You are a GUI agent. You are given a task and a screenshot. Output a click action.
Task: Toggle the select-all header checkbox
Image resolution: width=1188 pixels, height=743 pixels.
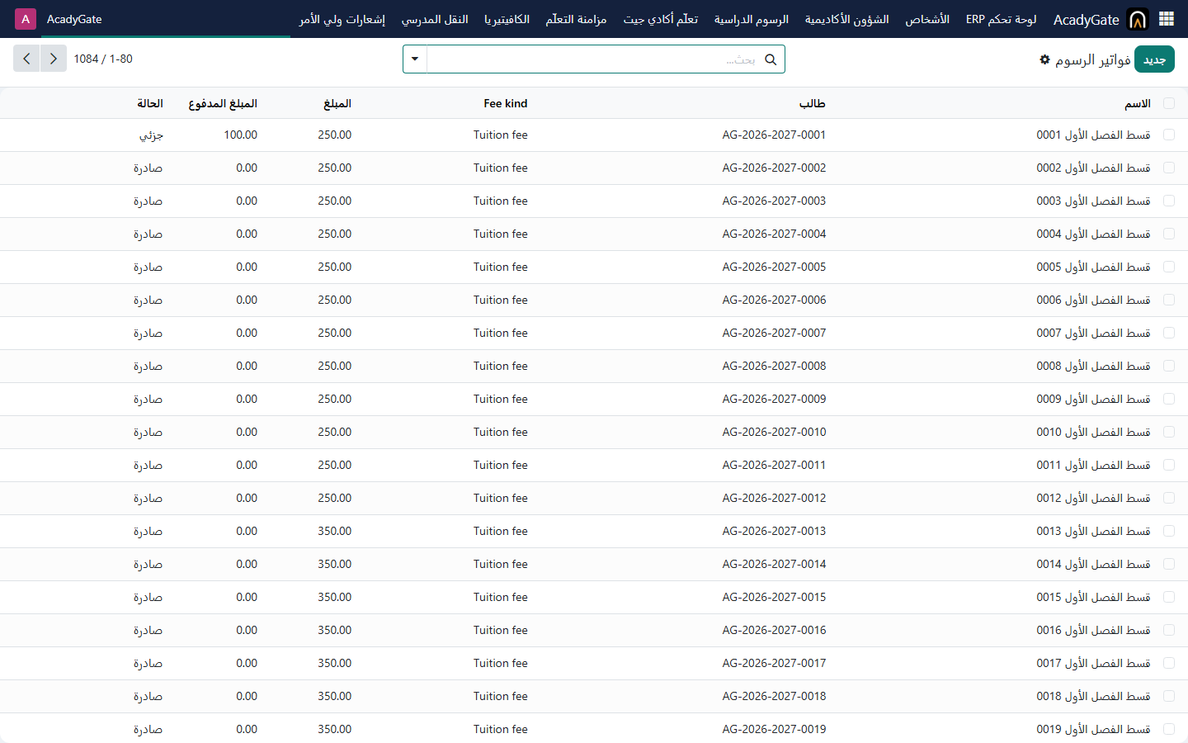[1168, 103]
